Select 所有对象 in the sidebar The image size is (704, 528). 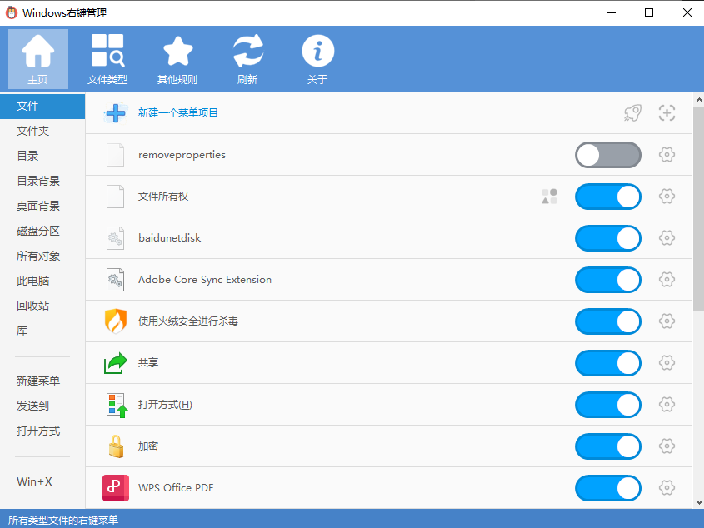pyautogui.click(x=42, y=256)
